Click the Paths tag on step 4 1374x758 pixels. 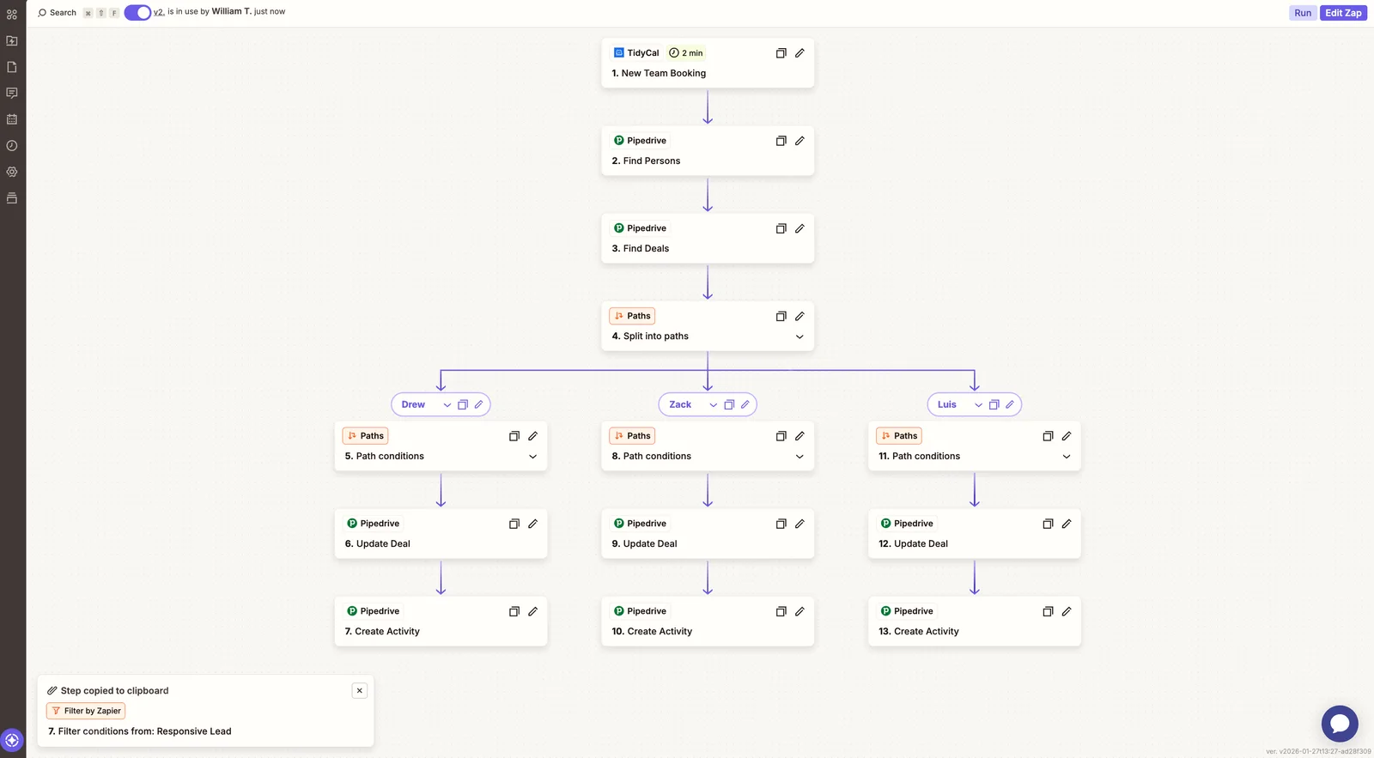(x=632, y=316)
